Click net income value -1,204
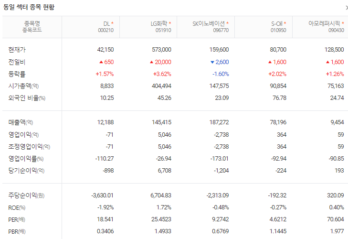The width and height of the screenshot is (348, 239). [221, 171]
